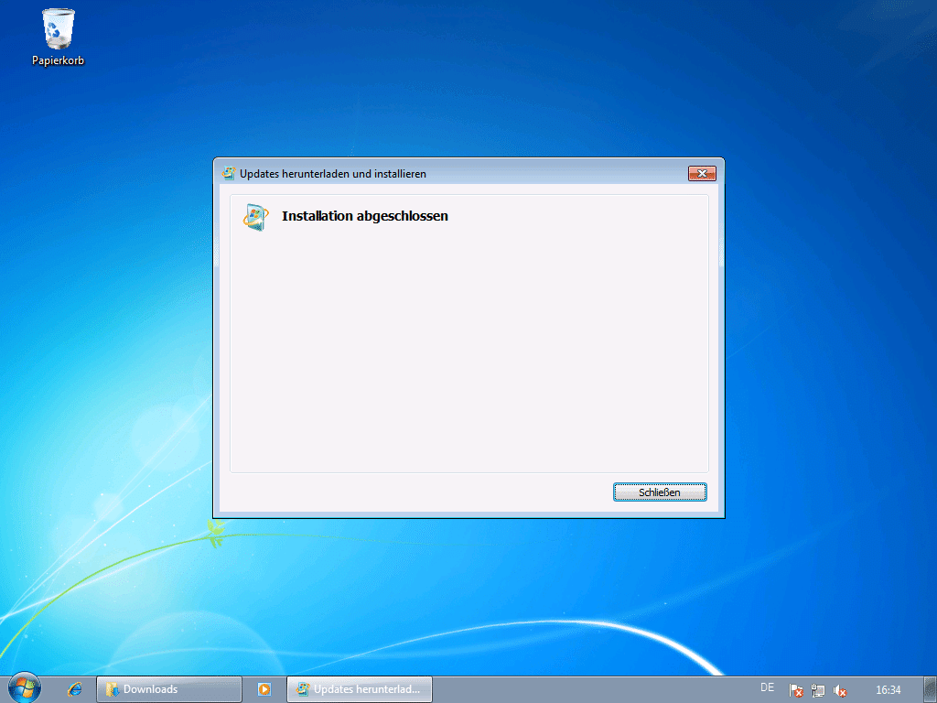
Task: Click the Installation abgeschlossen heading
Action: point(364,216)
